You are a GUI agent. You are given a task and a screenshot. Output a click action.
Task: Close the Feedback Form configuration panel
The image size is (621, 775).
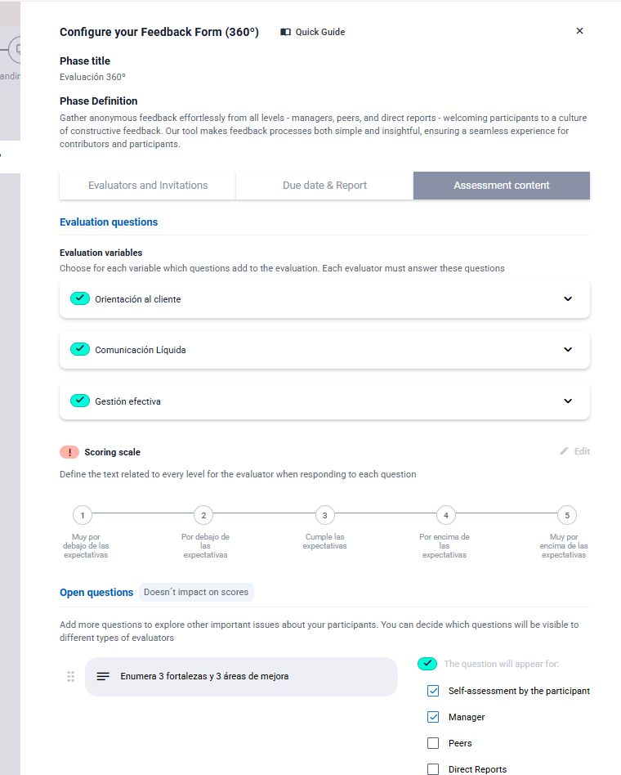click(x=579, y=31)
